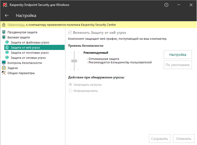The height and width of the screenshot is (145, 197).
Task: Click the clipboard icon beside Задачи
Action: tap(4, 68)
